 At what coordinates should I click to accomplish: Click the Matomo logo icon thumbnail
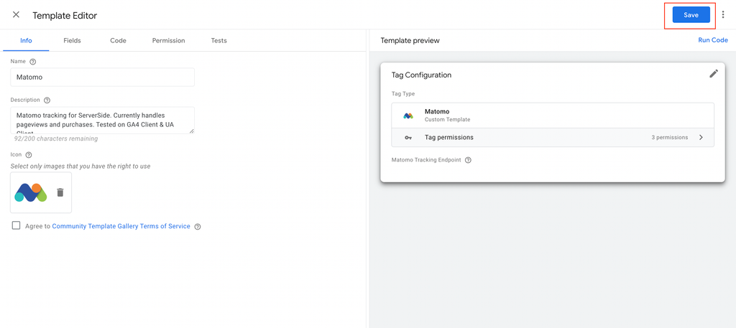tap(31, 192)
